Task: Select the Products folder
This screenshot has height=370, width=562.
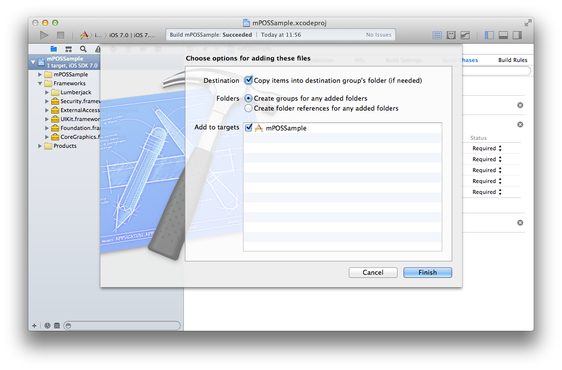Action: pos(65,146)
